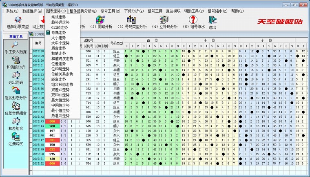310x177 pixels.
Task: Select 热温冷走势 menu entry
Action: [x=60, y=115]
